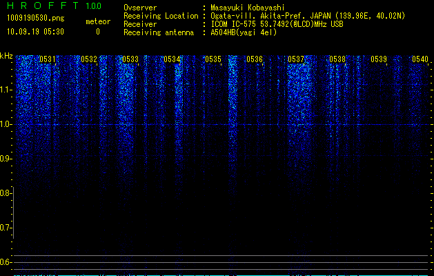Click the 0536 time marker
This screenshot has height=276, width=434.
point(255,59)
